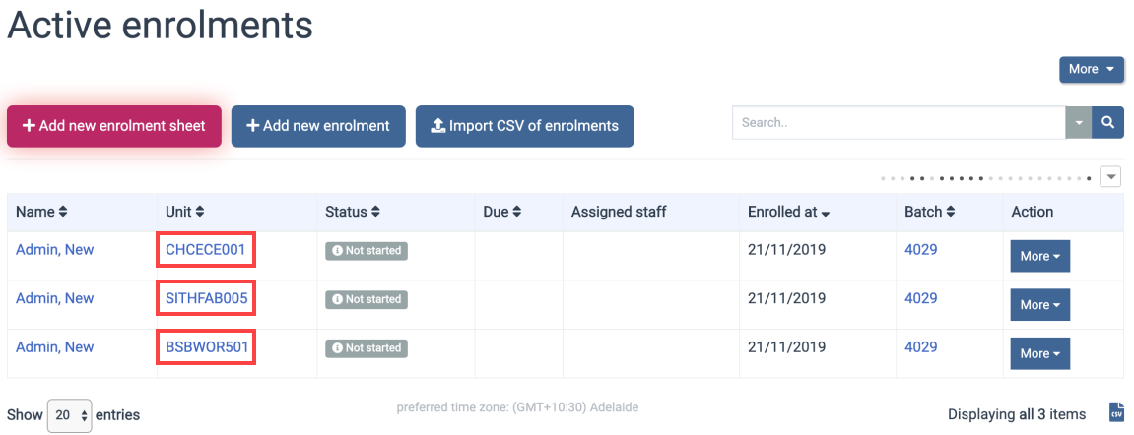Open More actions for CHCECE001 row

(x=1039, y=256)
